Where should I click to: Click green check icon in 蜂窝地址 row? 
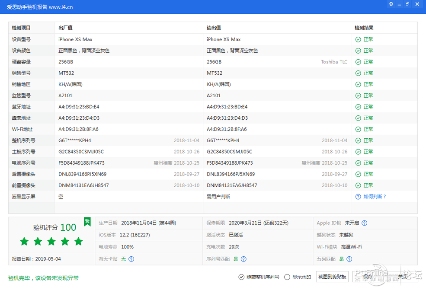(x=358, y=118)
